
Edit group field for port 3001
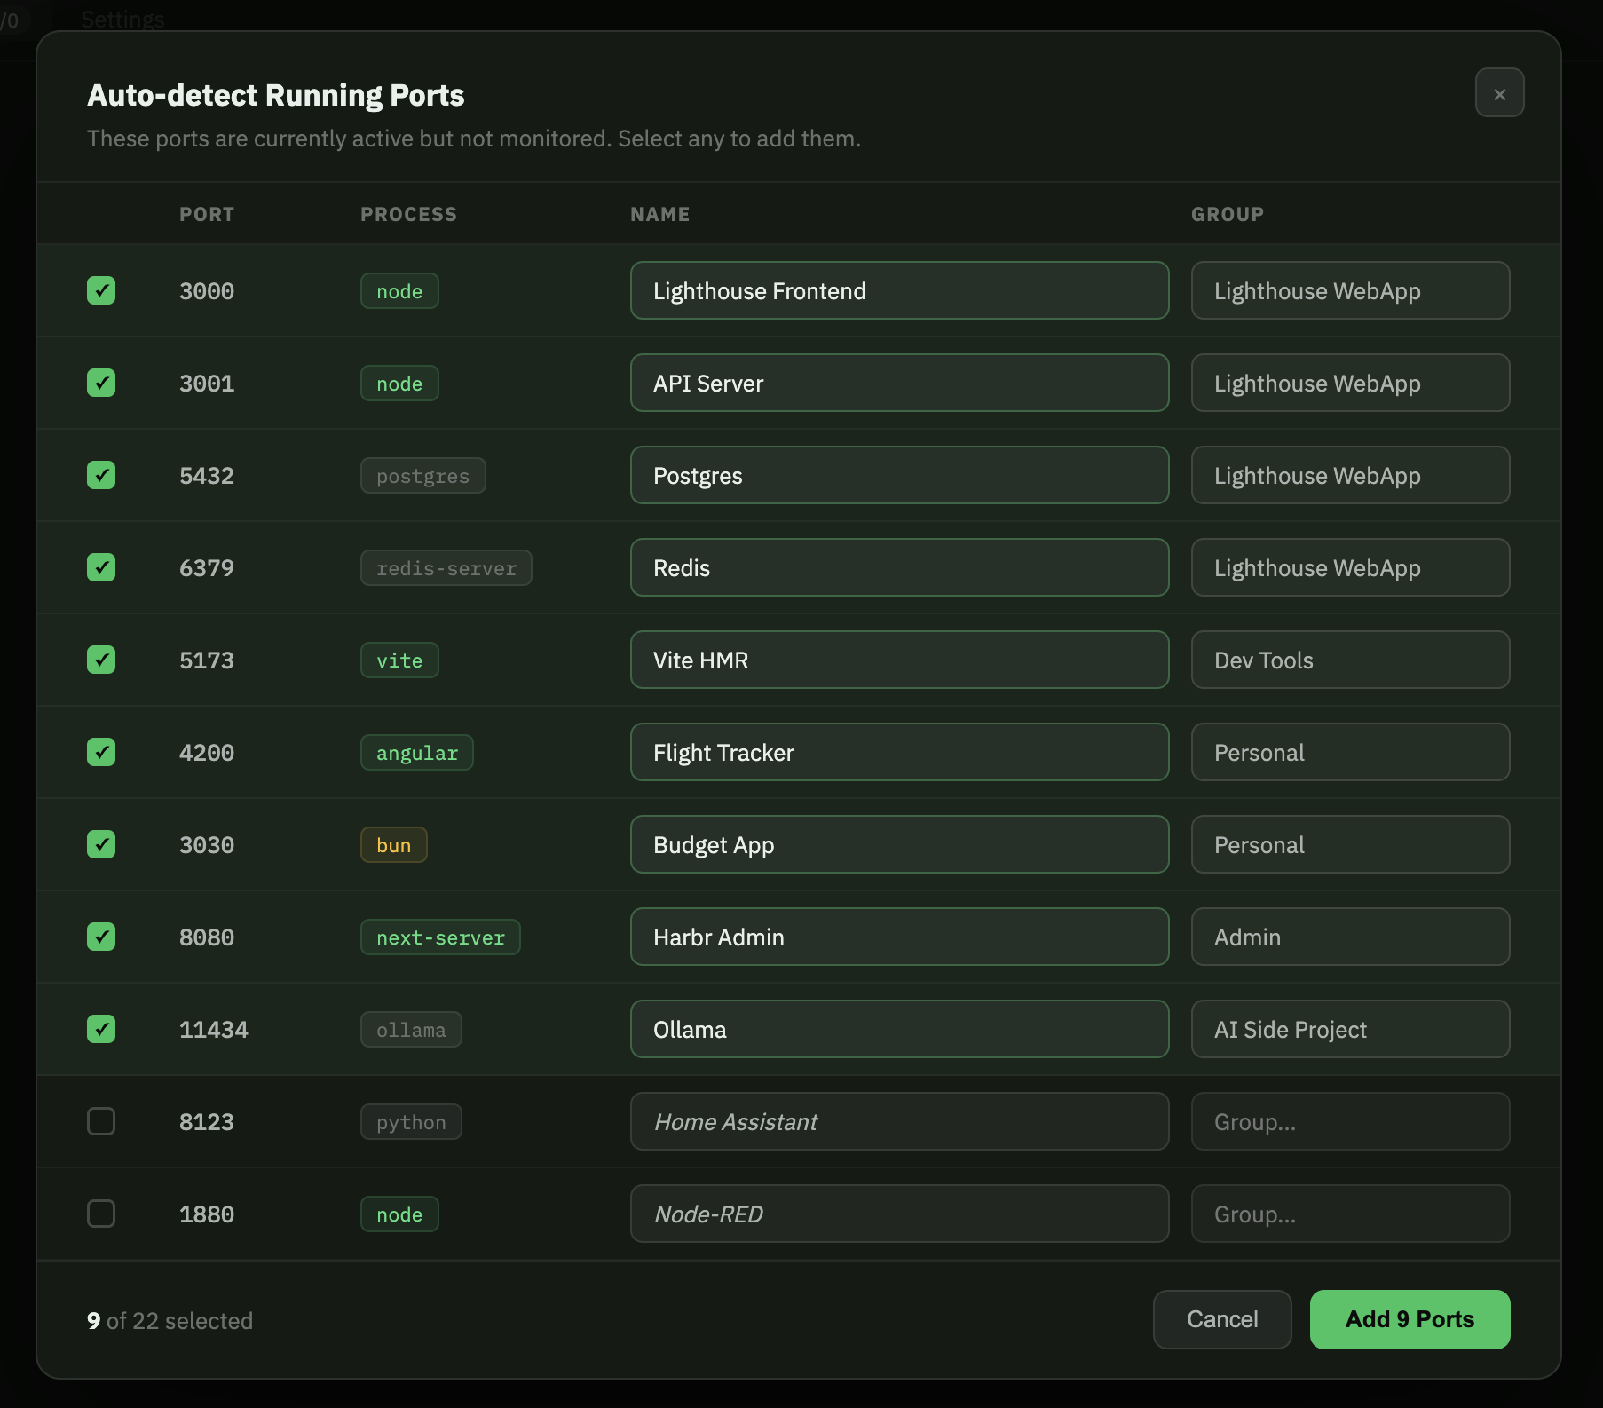pos(1350,383)
